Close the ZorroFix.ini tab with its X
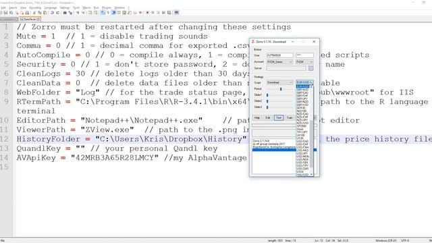This screenshot has height=243, width=432. click(38, 20)
